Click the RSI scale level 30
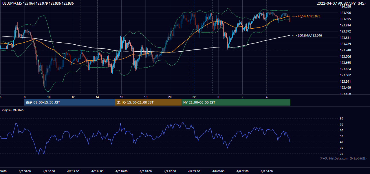Image resolution: width=370 pixels, height=174 pixels. click(x=341, y=148)
